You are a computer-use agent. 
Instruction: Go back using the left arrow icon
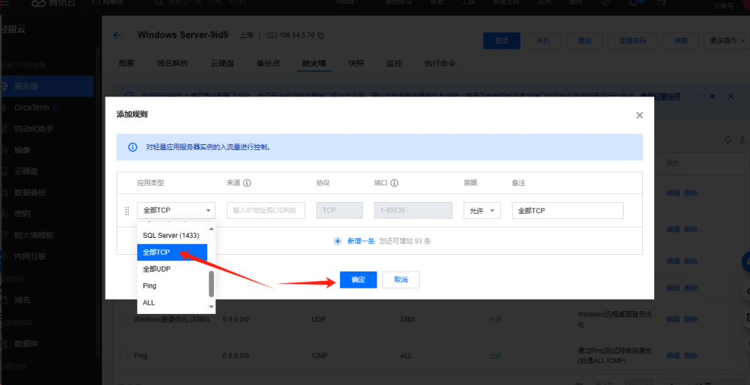click(x=116, y=35)
